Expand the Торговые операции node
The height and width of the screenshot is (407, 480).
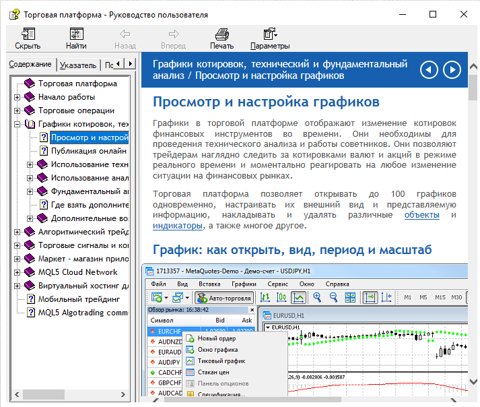(17, 111)
